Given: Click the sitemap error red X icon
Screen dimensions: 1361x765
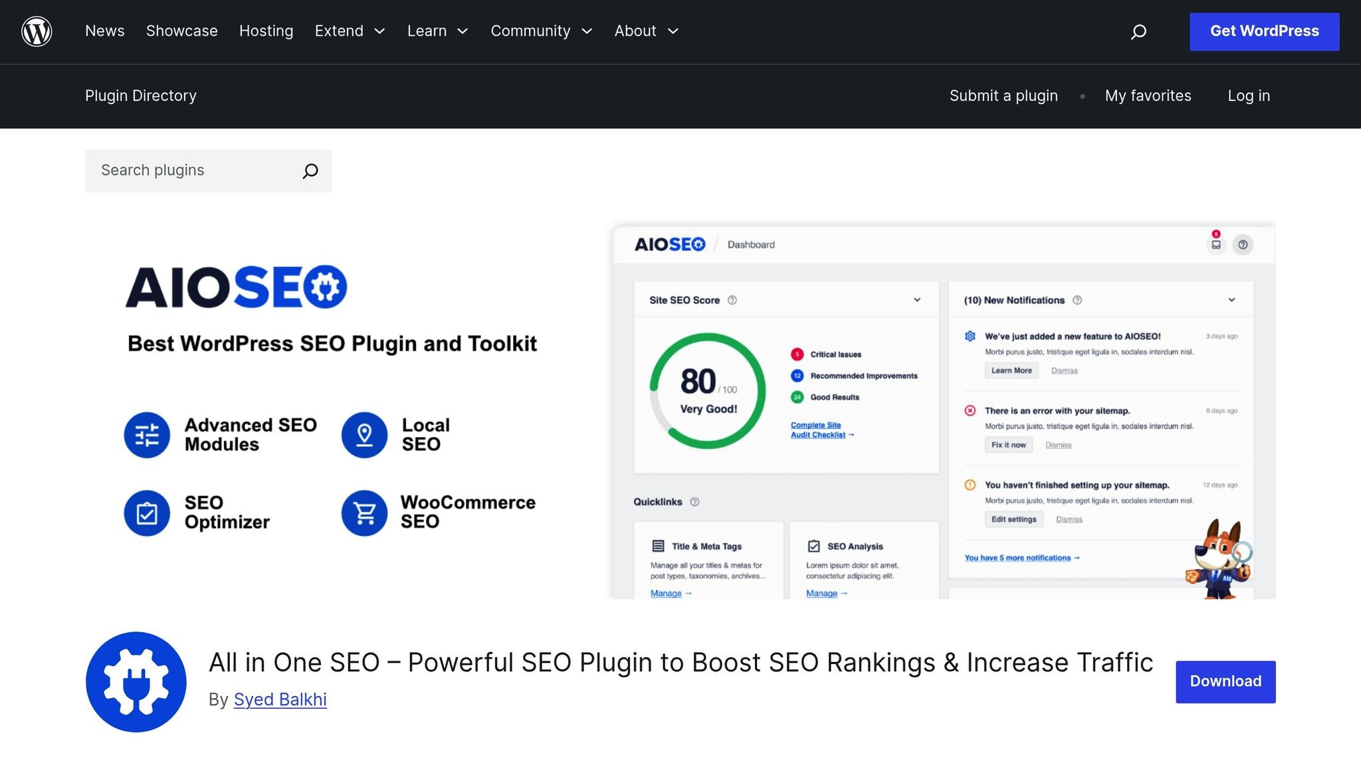Looking at the screenshot, I should pos(970,410).
